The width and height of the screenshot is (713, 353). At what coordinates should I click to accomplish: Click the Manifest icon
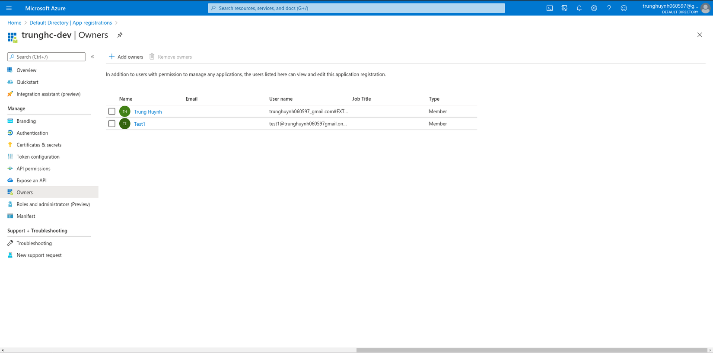point(10,216)
